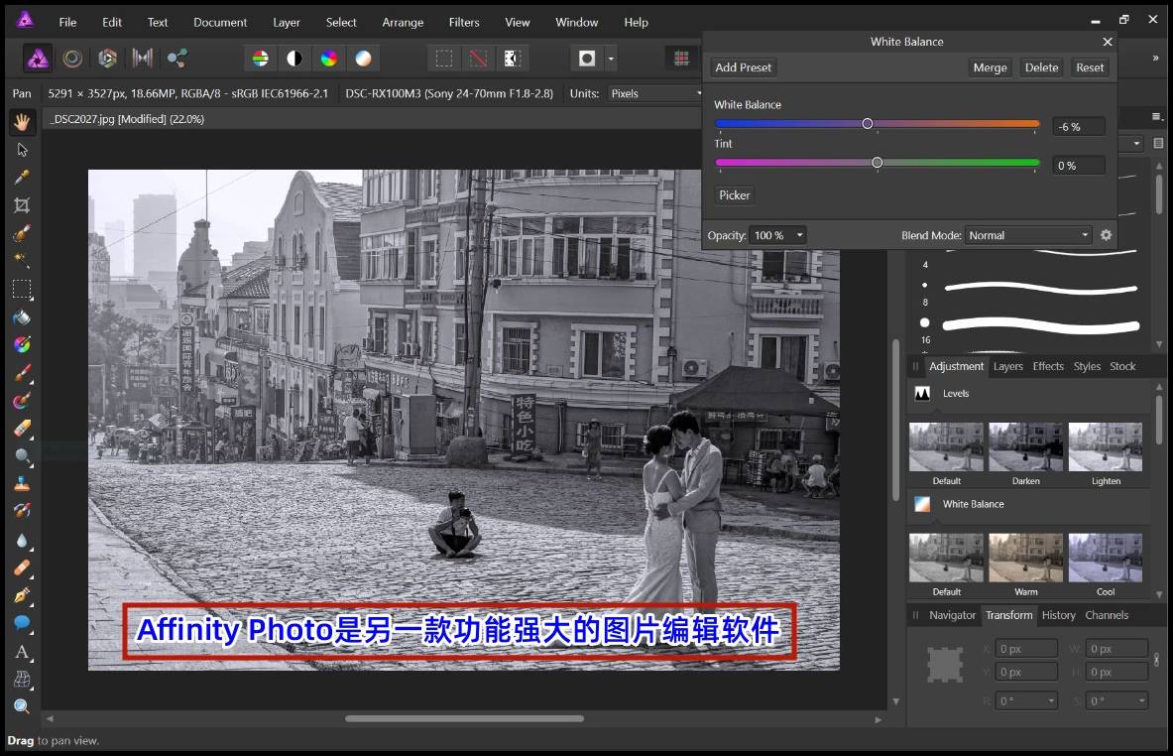Select the View (hand) tool

click(22, 122)
